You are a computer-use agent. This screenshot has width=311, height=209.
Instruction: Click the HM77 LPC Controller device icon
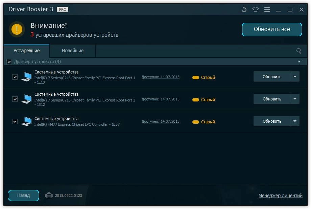[26, 121]
